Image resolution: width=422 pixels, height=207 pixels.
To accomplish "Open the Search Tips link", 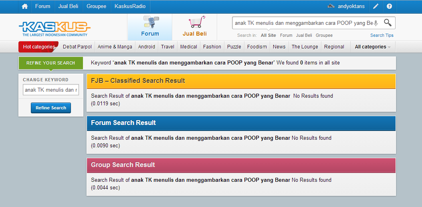I will (382, 35).
